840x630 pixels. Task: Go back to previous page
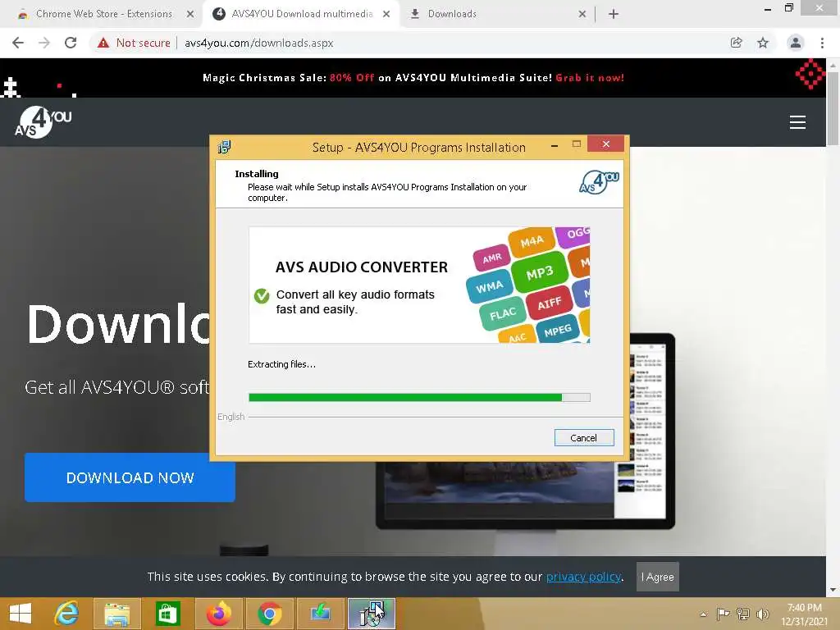[x=18, y=43]
